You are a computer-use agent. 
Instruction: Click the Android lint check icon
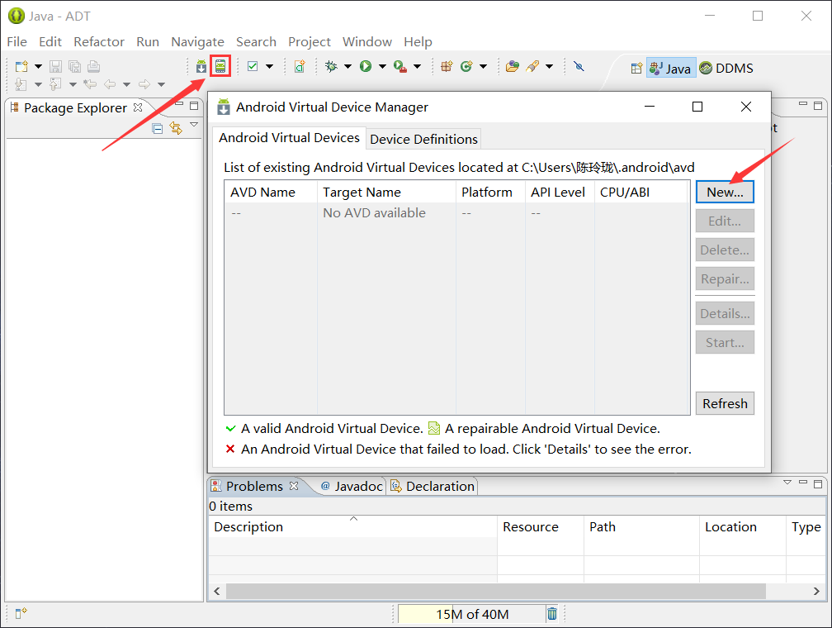[253, 66]
